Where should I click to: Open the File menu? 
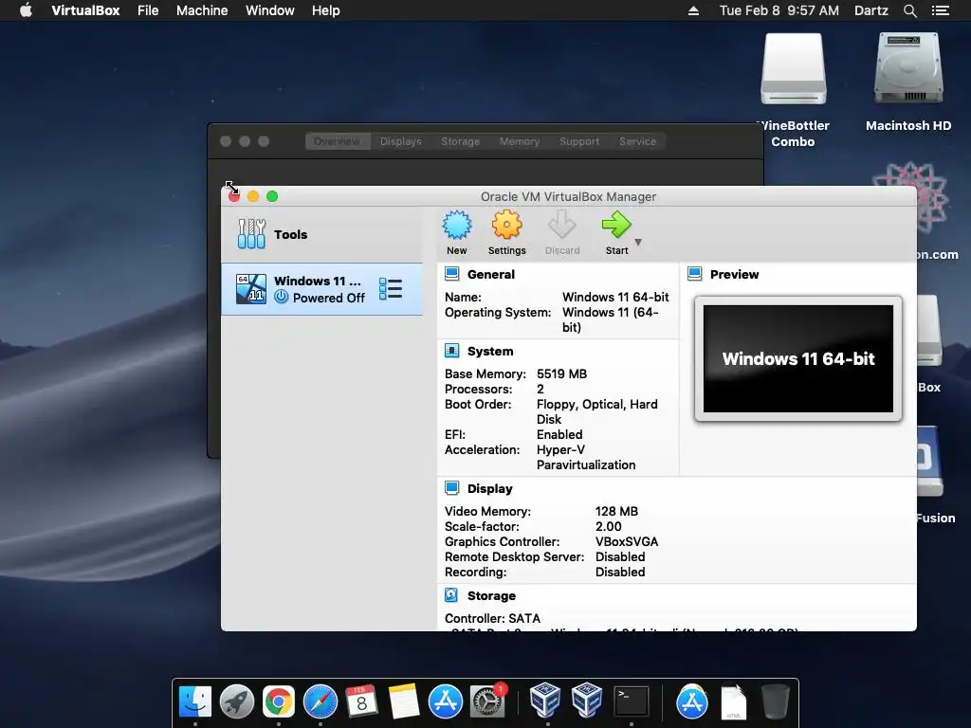[148, 10]
